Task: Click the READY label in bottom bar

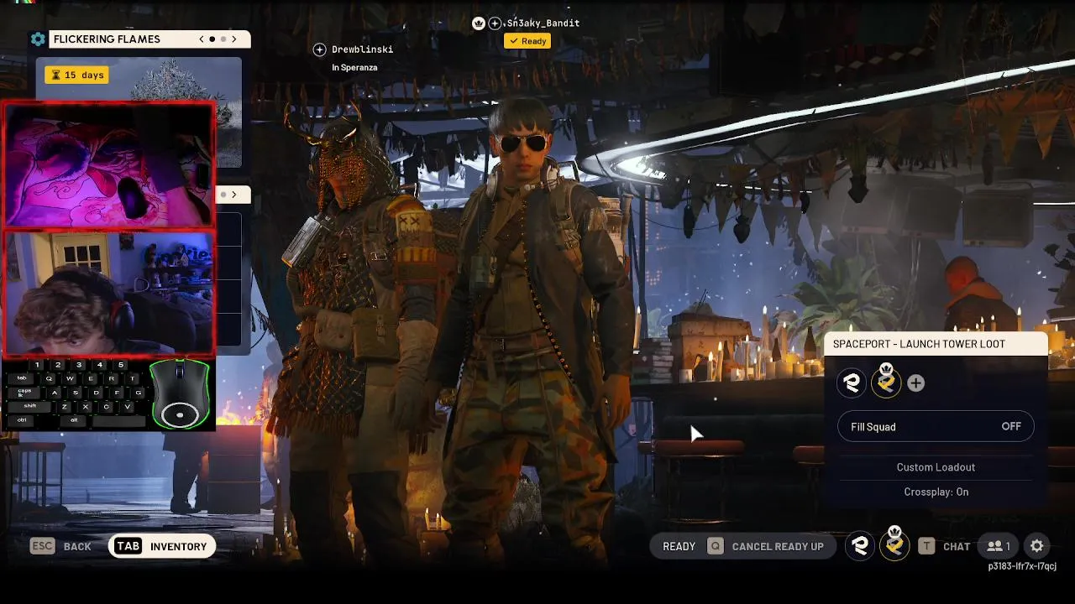Action: pos(679,546)
